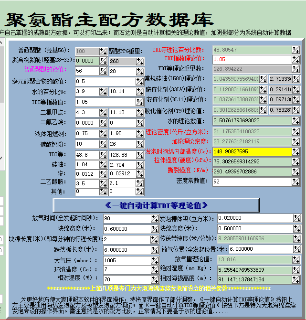Viewport: 306px width, 320px height.
Task: Click stepper for 理论密度 field
Action: coord(295,132)
